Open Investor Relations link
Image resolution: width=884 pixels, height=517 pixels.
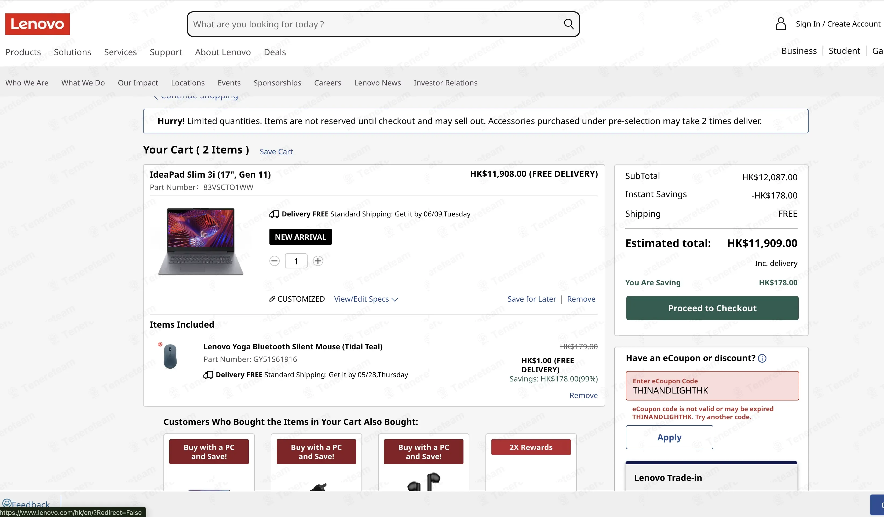(x=445, y=83)
